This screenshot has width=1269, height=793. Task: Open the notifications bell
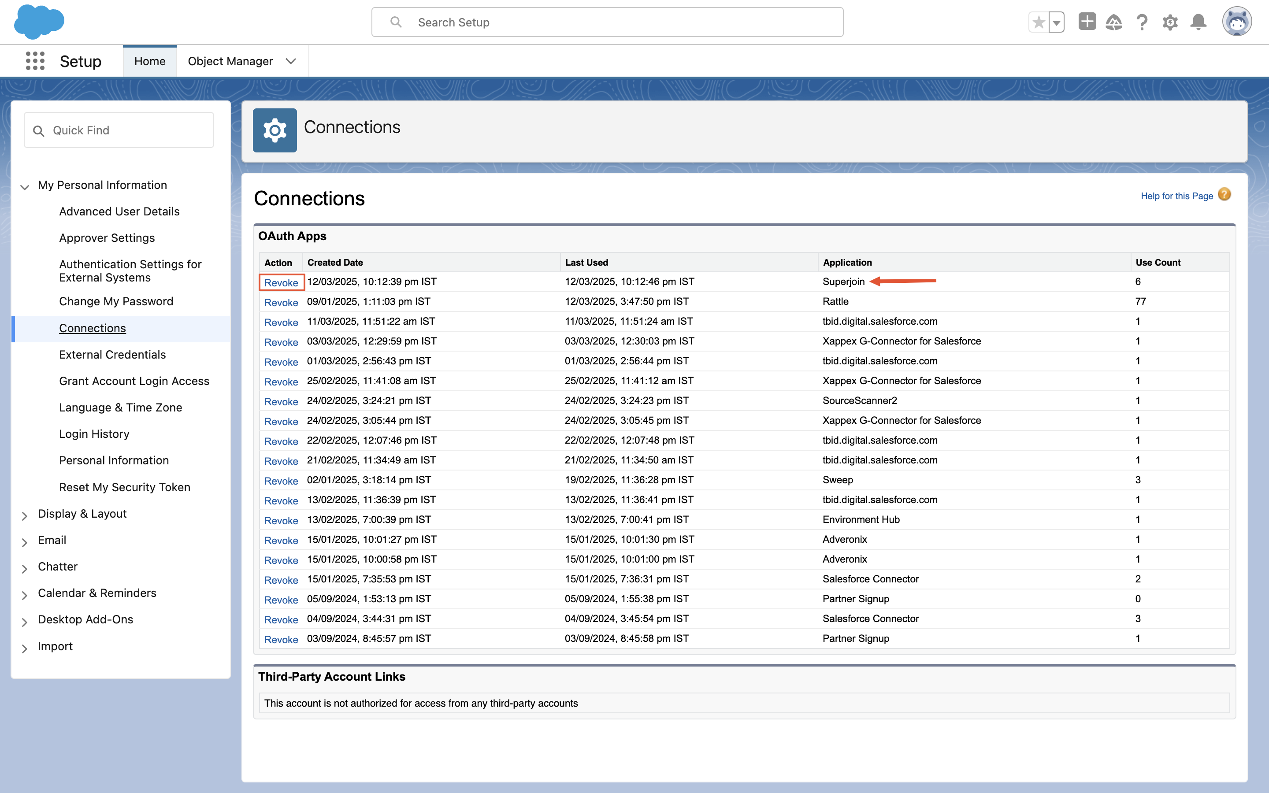pos(1198,22)
